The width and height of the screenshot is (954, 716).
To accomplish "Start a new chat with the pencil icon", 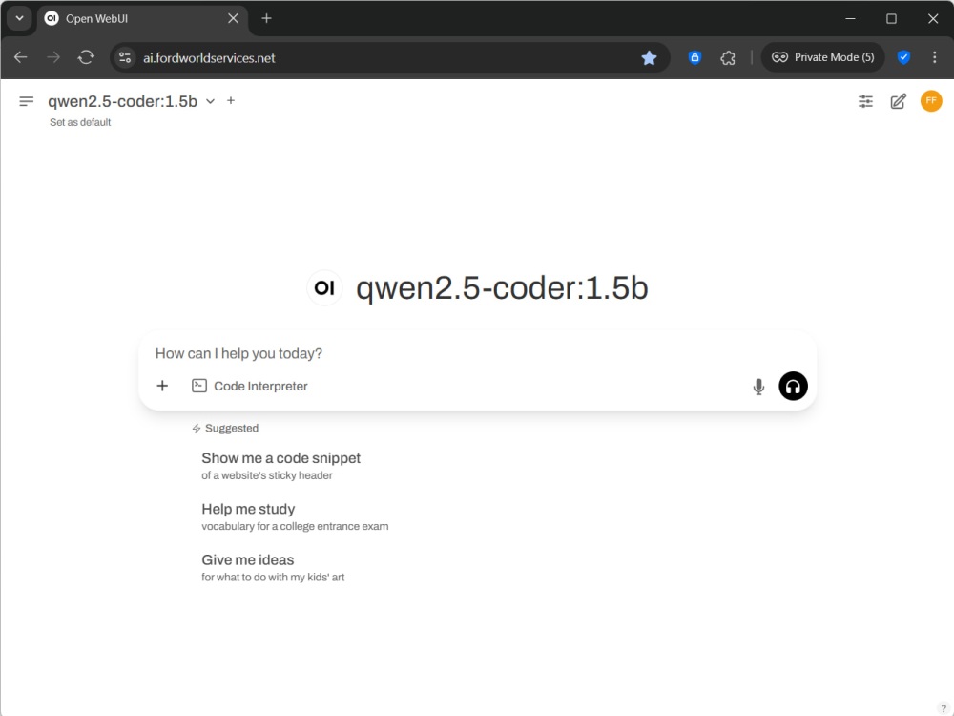I will (898, 101).
